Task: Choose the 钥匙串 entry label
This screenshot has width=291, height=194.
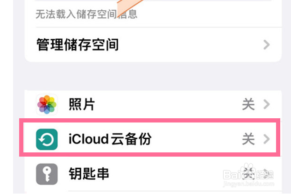Action: coord(89,174)
